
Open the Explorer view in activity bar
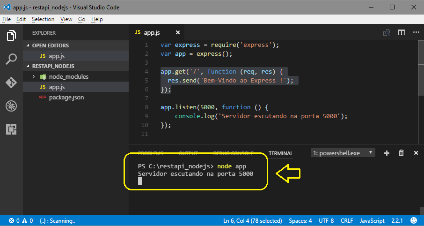[x=11, y=36]
